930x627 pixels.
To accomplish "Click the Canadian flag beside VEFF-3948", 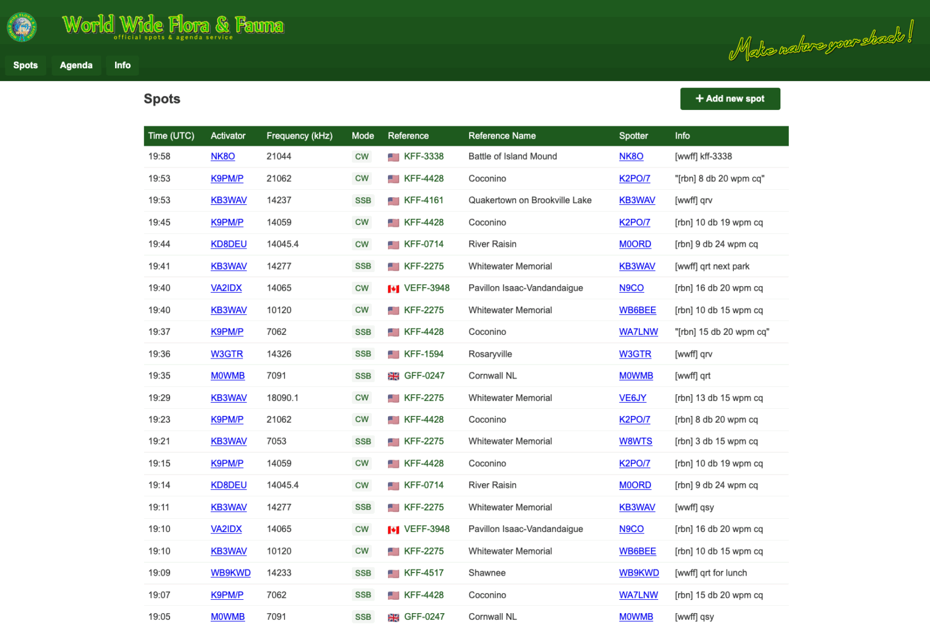I will point(394,288).
